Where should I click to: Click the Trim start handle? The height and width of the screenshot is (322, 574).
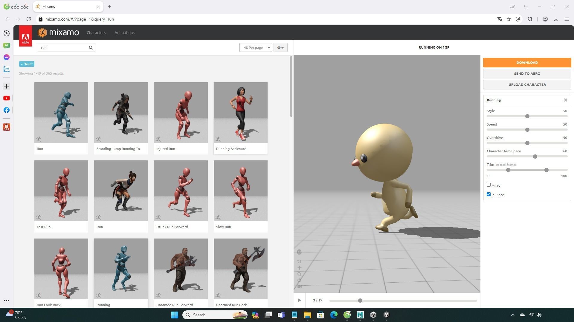pos(508,170)
